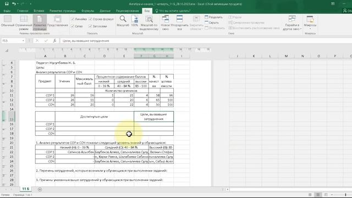Open the Разметка страницы ribbon tab
The image size is (352, 198).
tap(63, 11)
